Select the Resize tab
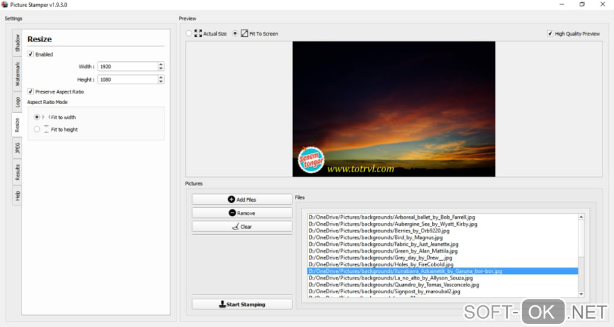 [17, 125]
